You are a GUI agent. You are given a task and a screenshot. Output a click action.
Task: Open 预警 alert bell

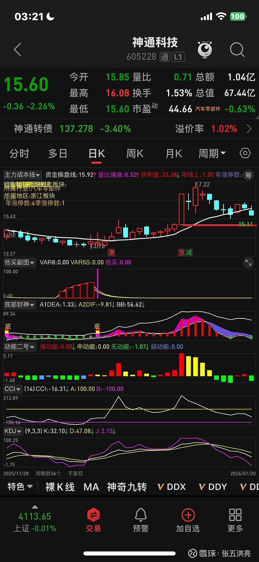pyautogui.click(x=141, y=520)
